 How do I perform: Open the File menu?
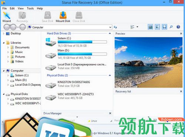coord(4,8)
